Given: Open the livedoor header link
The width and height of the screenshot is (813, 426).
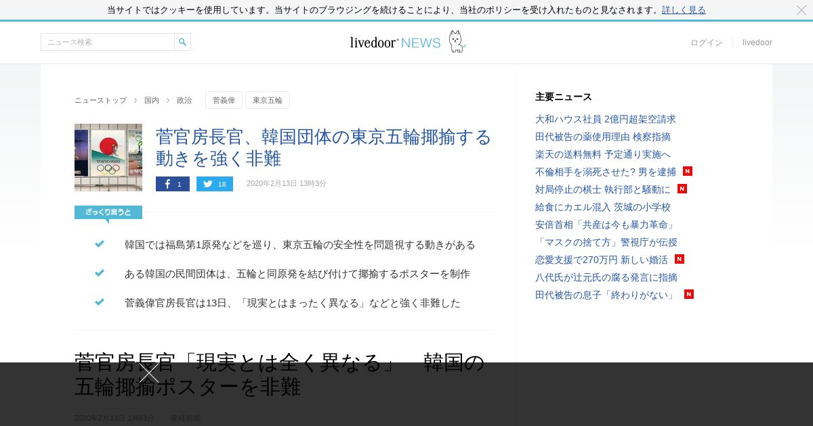Looking at the screenshot, I should coord(757,43).
